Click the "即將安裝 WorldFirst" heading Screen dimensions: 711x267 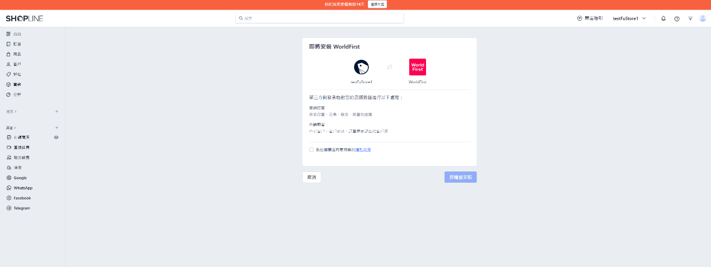tap(335, 47)
